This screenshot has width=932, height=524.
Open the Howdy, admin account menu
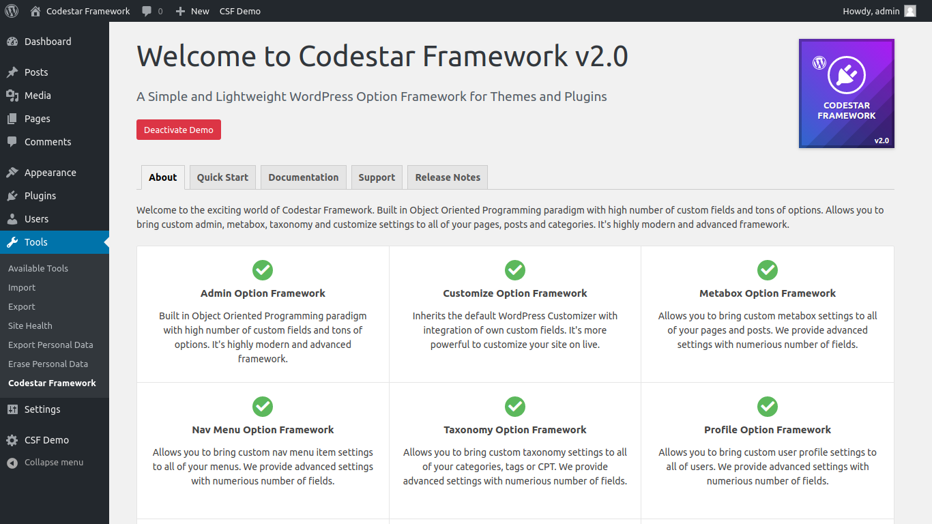[x=879, y=11]
